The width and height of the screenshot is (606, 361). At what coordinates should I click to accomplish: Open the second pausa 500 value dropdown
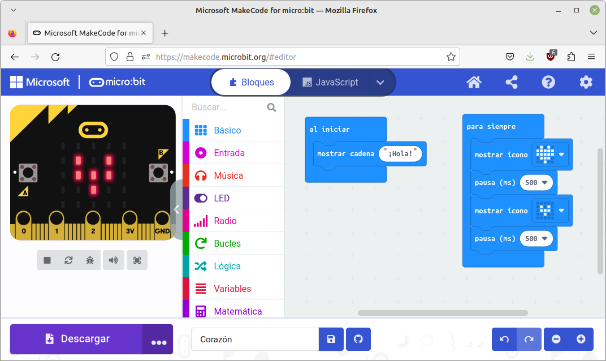click(x=536, y=239)
